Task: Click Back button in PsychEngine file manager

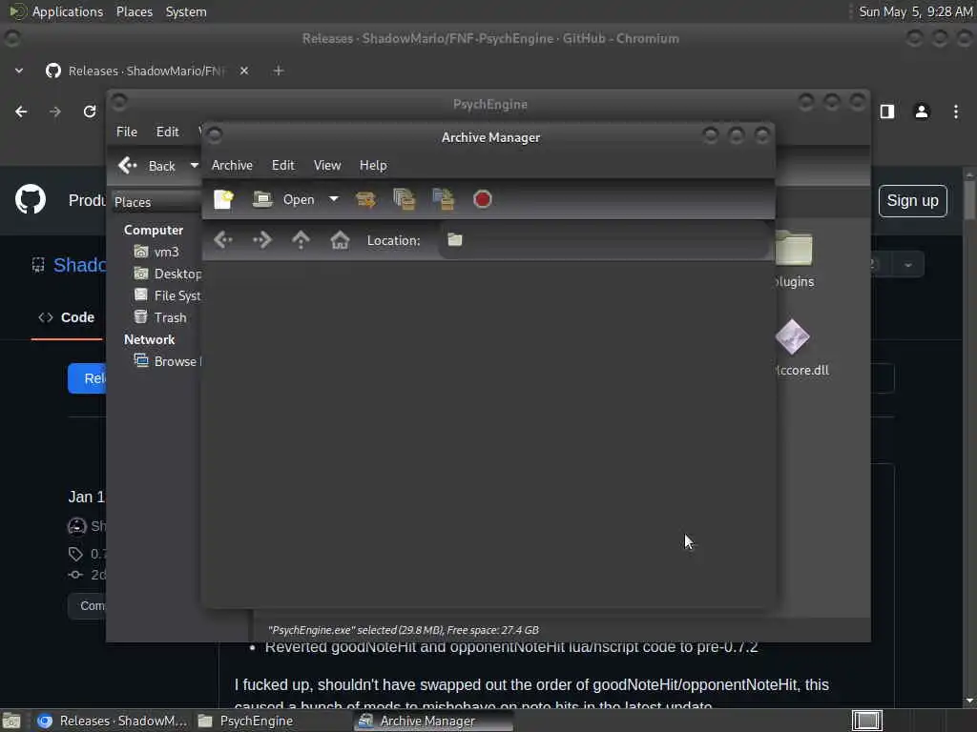Action: [x=148, y=166]
